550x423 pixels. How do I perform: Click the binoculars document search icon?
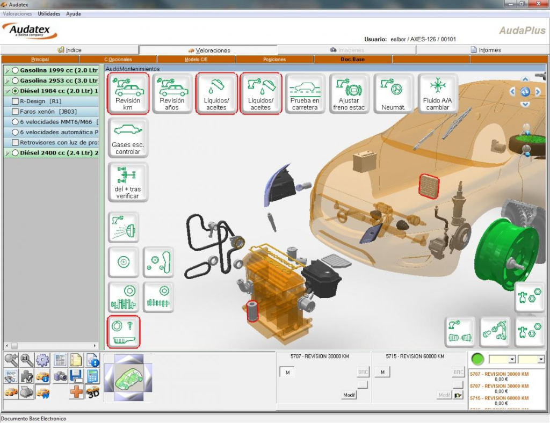11,376
